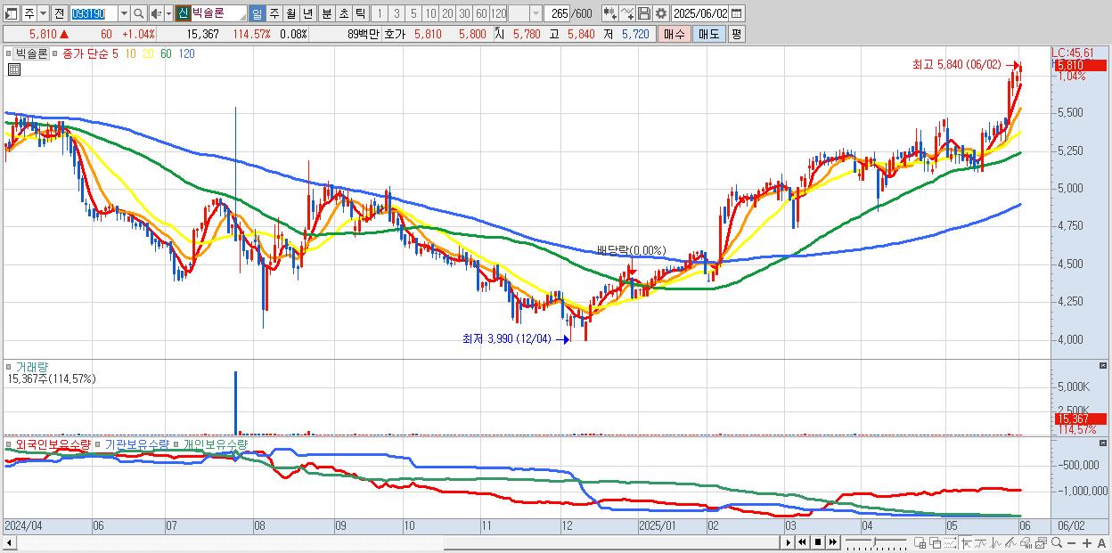Click the candlestick bar chart icon in bottom bar

click(x=995, y=543)
